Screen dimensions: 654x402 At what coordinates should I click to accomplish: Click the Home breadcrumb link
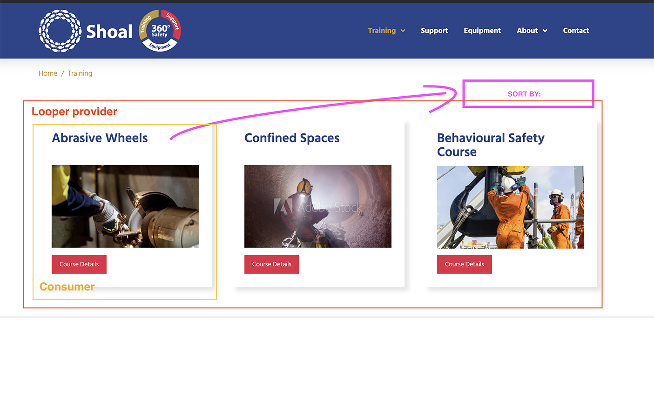click(x=48, y=73)
